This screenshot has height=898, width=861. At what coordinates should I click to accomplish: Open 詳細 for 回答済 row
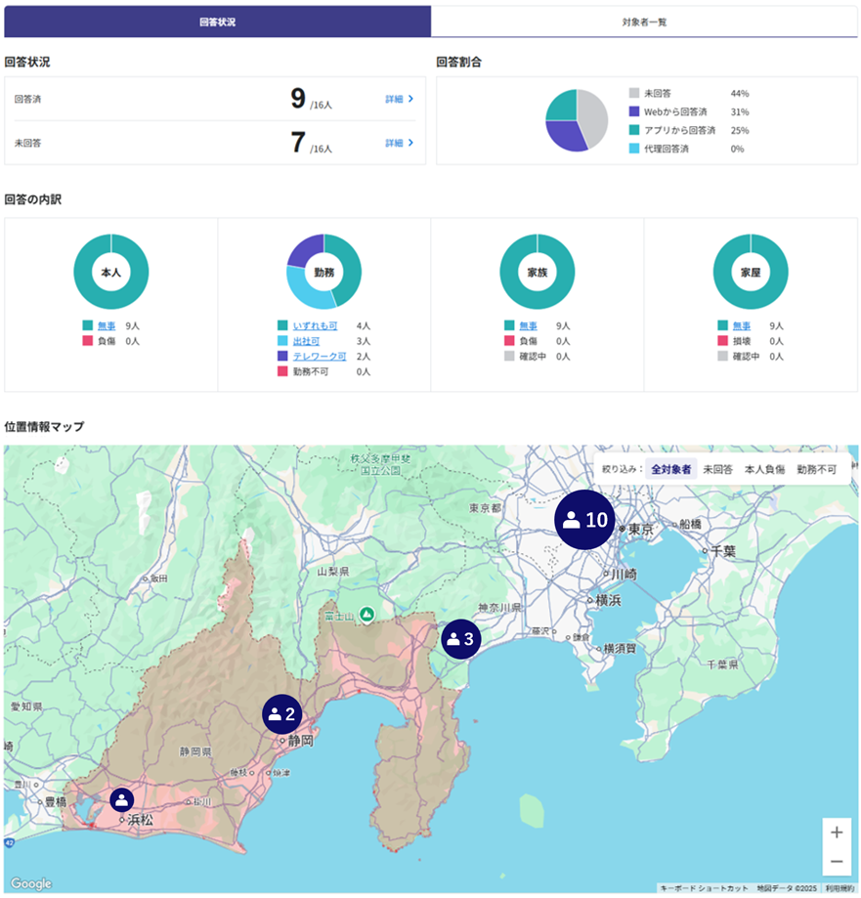[399, 99]
